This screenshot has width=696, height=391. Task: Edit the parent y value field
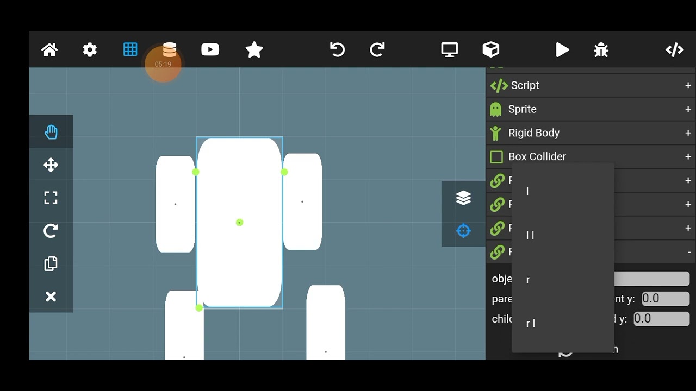tap(666, 299)
